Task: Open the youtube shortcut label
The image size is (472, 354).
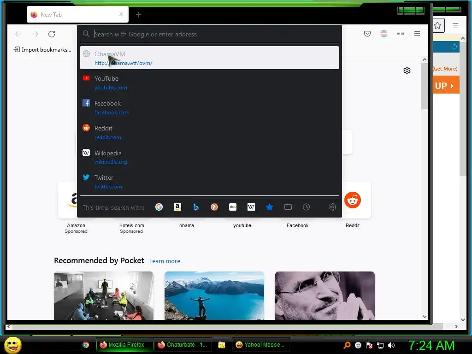Action: [x=242, y=225]
